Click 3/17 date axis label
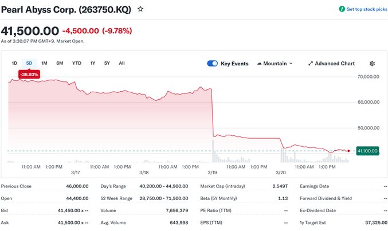 pos(76,173)
